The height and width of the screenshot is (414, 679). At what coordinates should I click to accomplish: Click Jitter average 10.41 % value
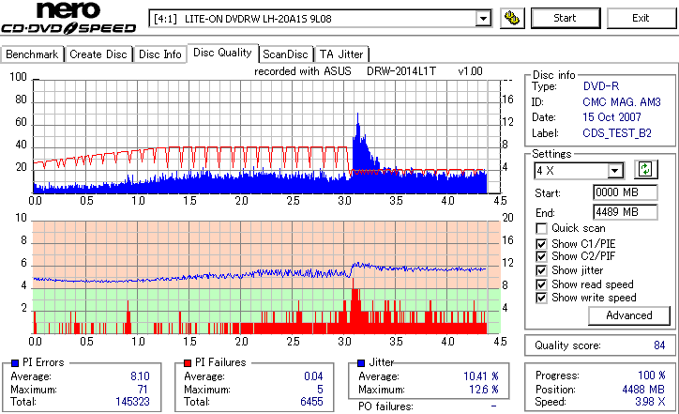481,376
